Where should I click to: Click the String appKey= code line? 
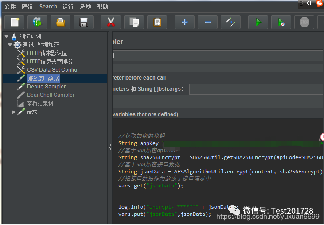(x=220, y=143)
